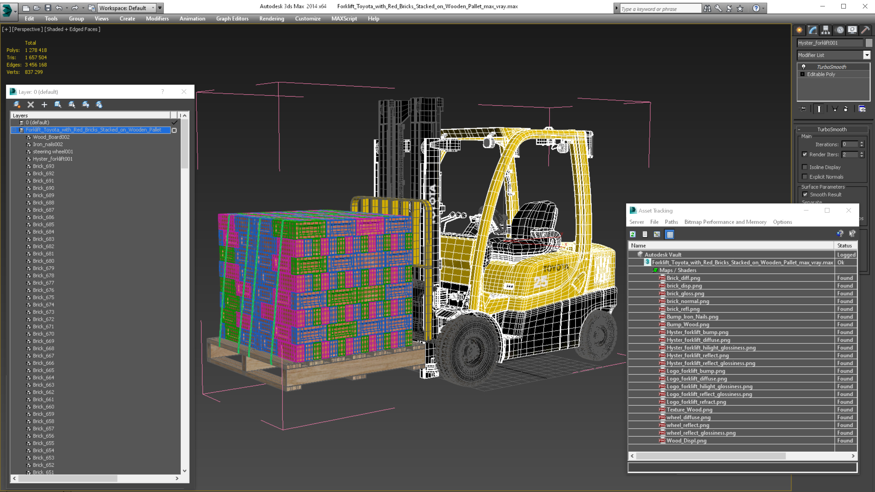Click the list view icon in Asset Tracking
The image size is (875, 492).
pyautogui.click(x=645, y=234)
